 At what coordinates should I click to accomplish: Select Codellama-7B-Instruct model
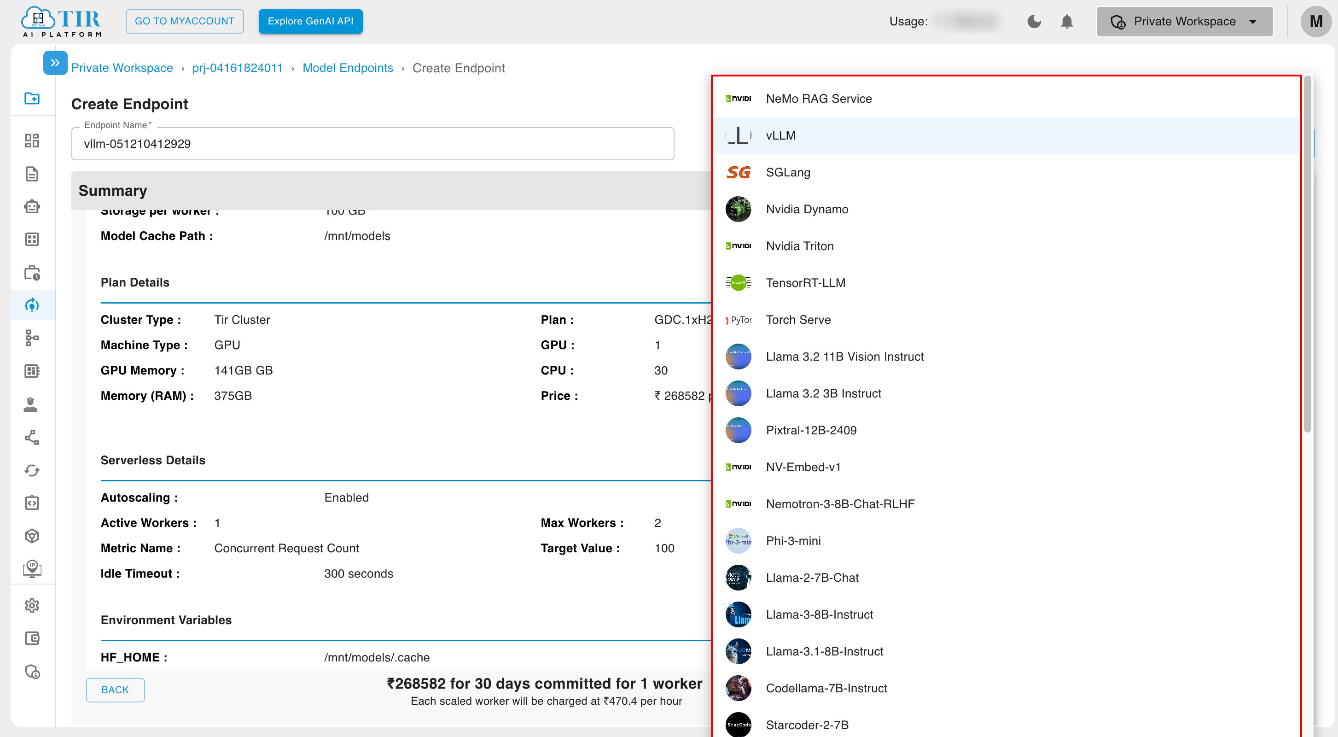[1006, 689]
